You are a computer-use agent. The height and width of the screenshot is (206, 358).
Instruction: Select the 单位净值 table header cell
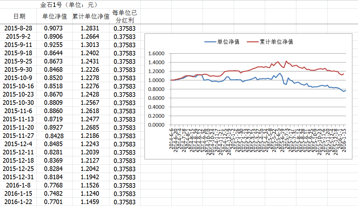click(55, 16)
